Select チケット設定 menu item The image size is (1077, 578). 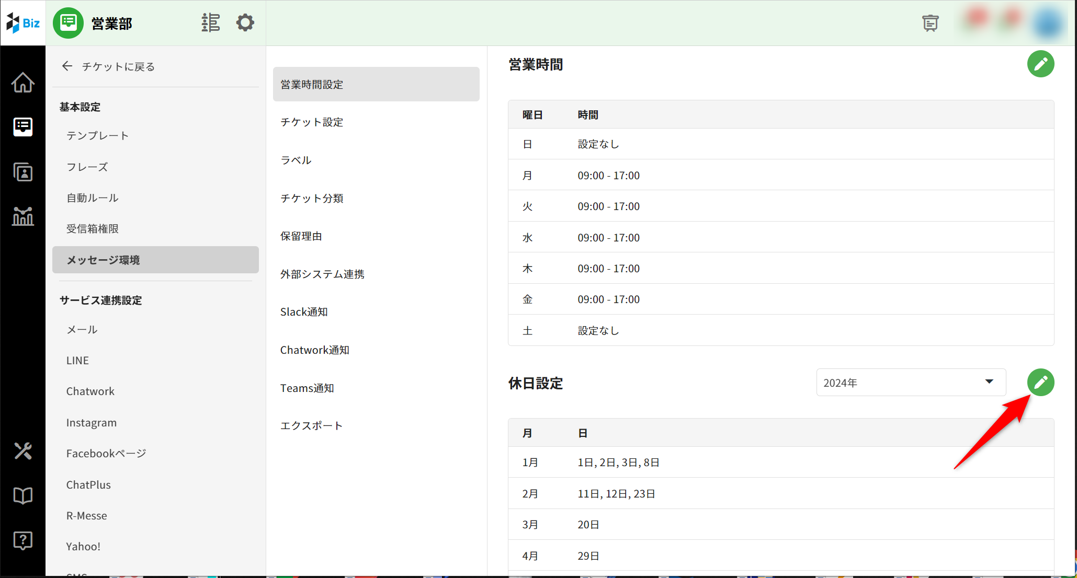pos(312,122)
